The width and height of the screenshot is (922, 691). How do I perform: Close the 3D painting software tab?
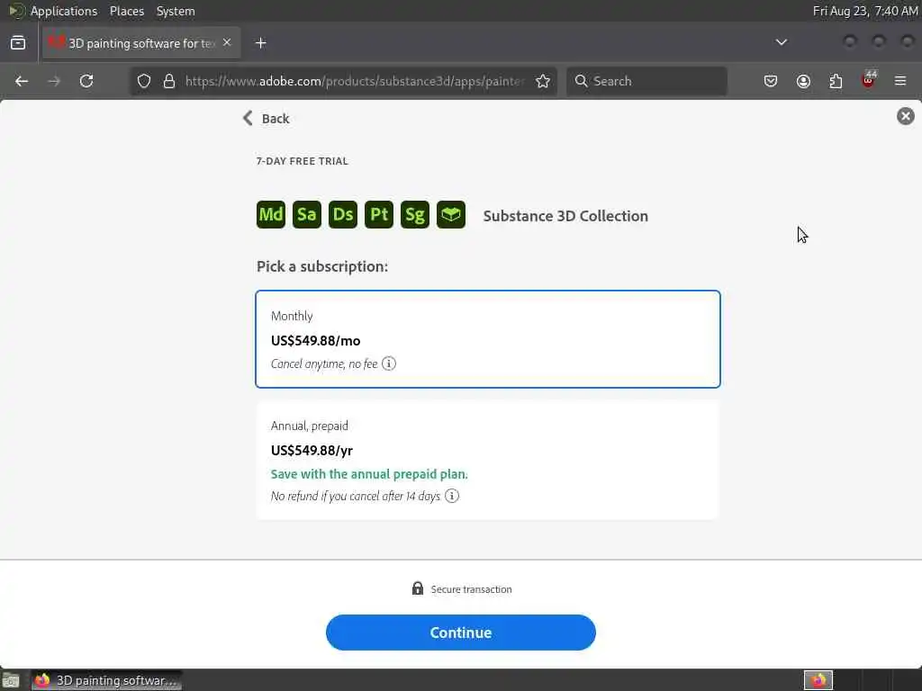coord(227,42)
